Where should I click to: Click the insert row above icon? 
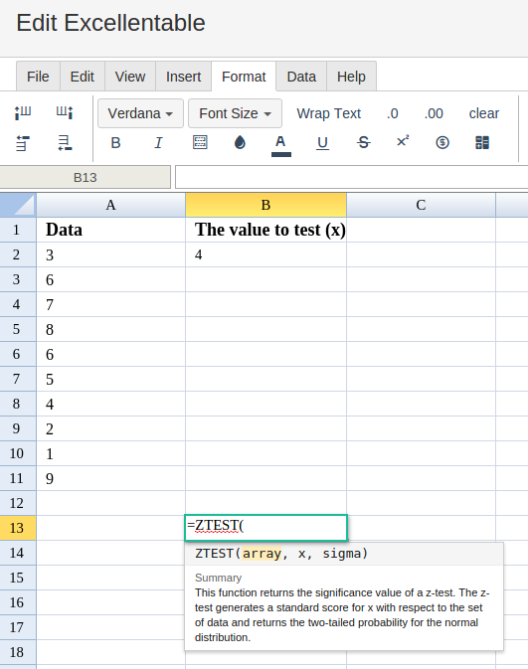(23, 143)
